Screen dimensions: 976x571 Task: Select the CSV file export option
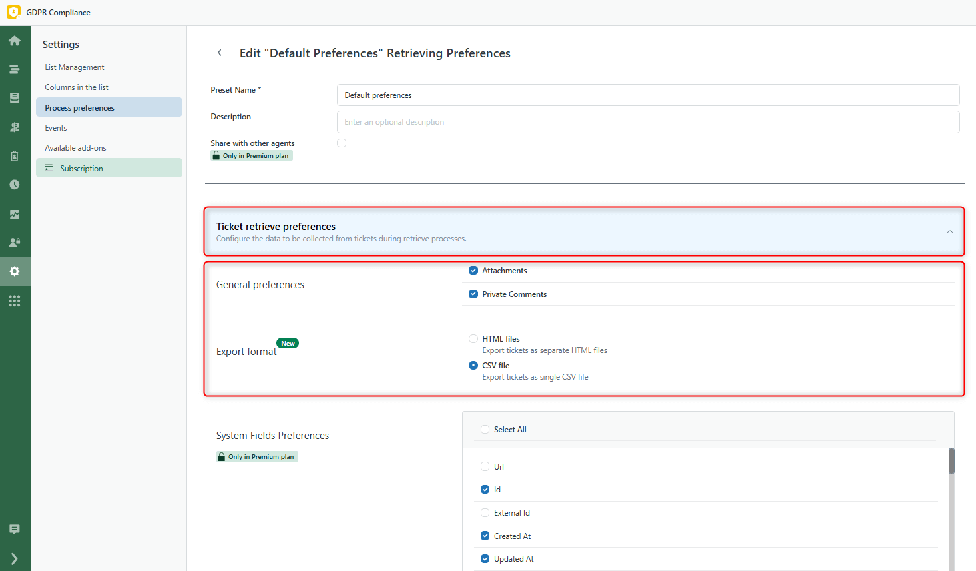(473, 366)
